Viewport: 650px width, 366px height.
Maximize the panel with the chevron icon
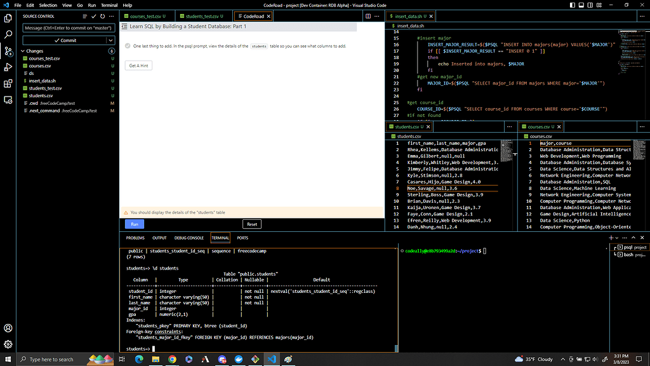(x=633, y=238)
